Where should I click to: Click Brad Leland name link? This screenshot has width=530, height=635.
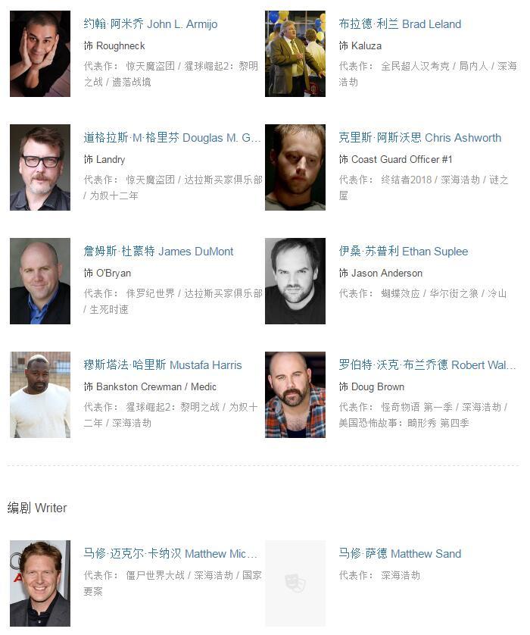click(400, 24)
